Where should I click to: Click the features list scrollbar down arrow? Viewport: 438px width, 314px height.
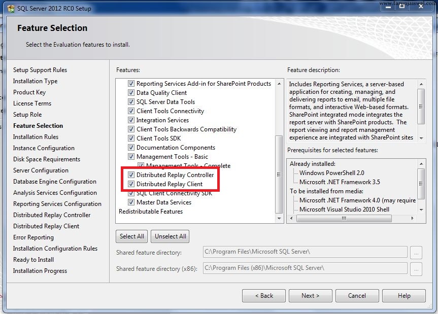click(x=278, y=219)
